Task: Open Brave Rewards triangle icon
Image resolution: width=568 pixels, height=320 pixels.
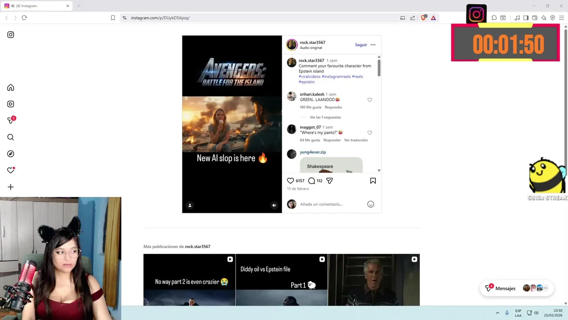Action: click(x=434, y=18)
